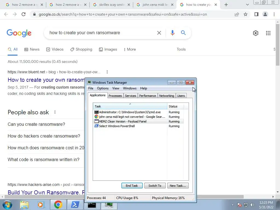Open the Chrome profile avatar
This screenshot has width=280, height=210.
[265, 14]
